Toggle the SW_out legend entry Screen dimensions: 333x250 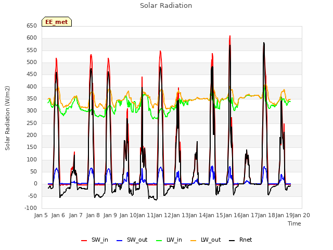pyautogui.click(x=132, y=240)
